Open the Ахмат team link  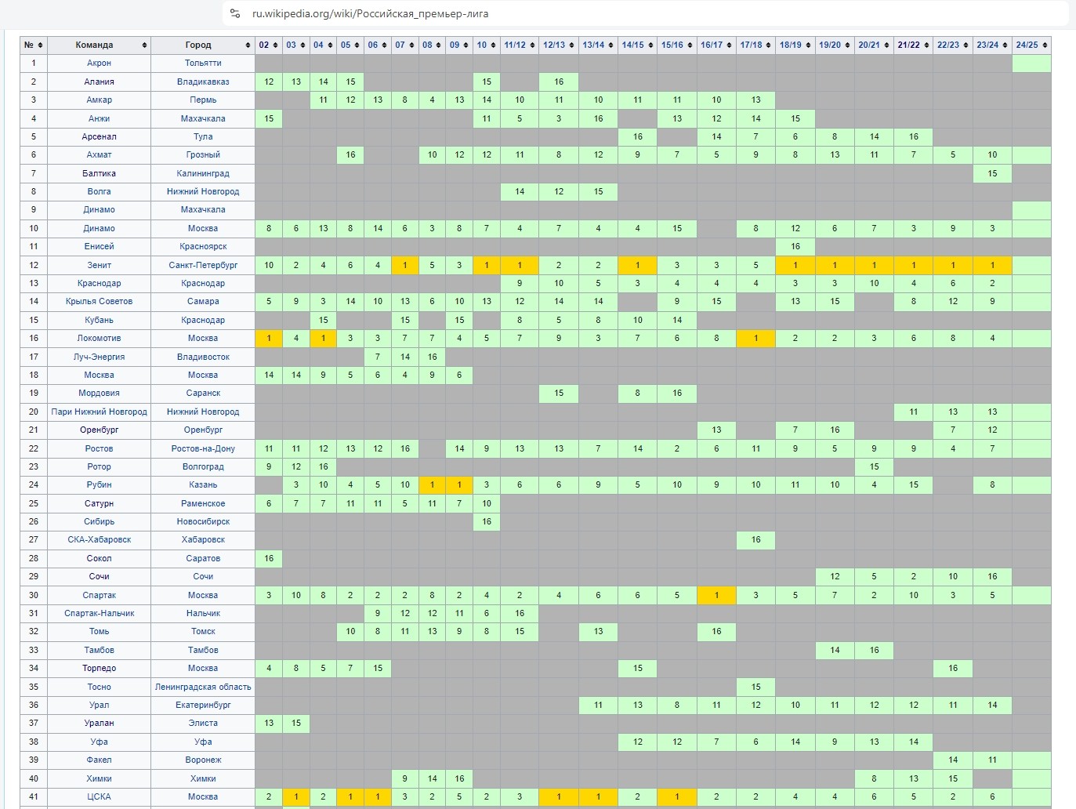tap(99, 154)
